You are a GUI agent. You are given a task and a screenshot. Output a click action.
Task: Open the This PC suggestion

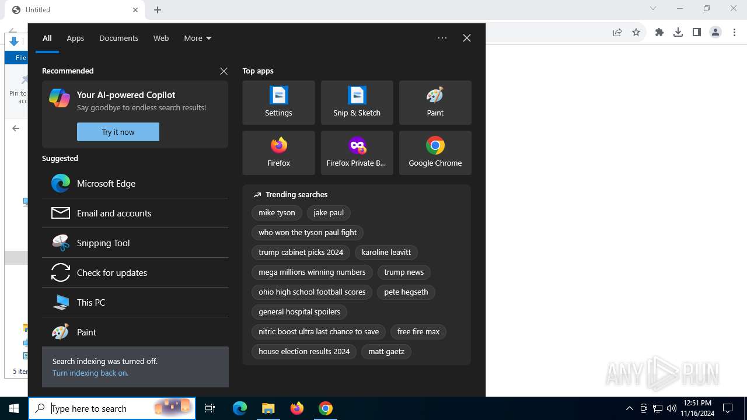(x=135, y=302)
